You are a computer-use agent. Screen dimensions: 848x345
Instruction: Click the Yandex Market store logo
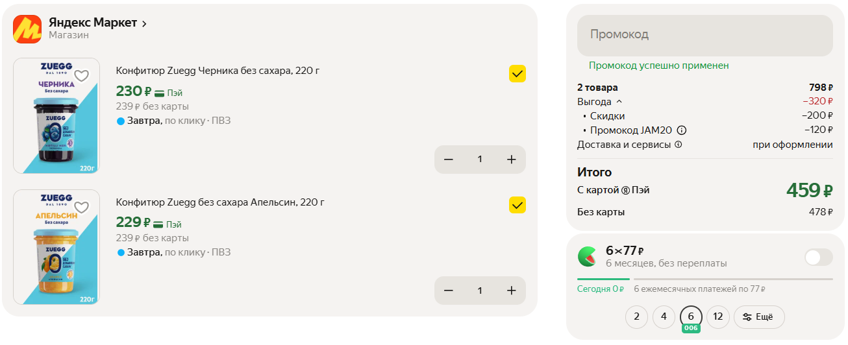(27, 29)
